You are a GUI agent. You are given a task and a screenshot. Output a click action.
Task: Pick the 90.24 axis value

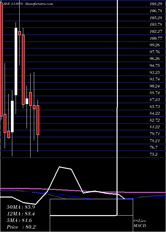(155, 86)
